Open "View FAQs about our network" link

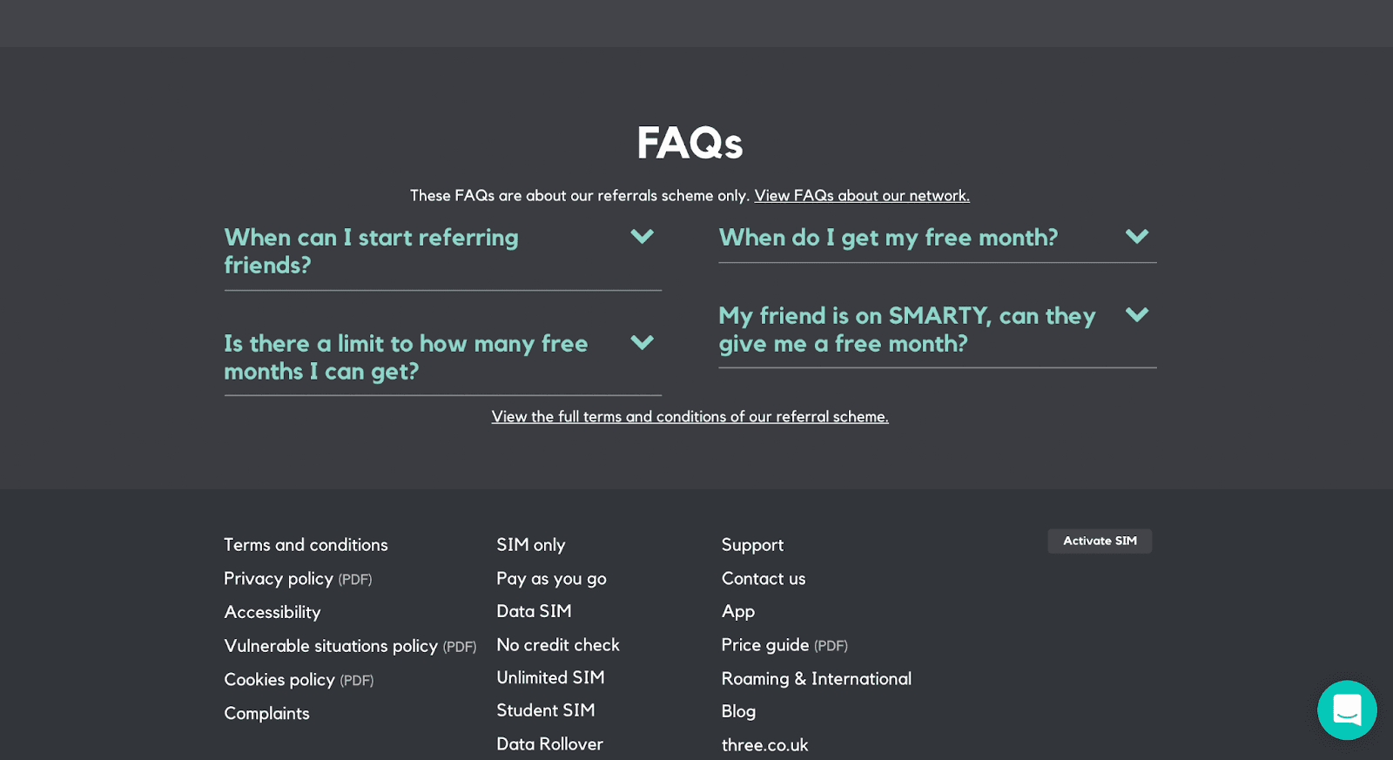(x=861, y=196)
